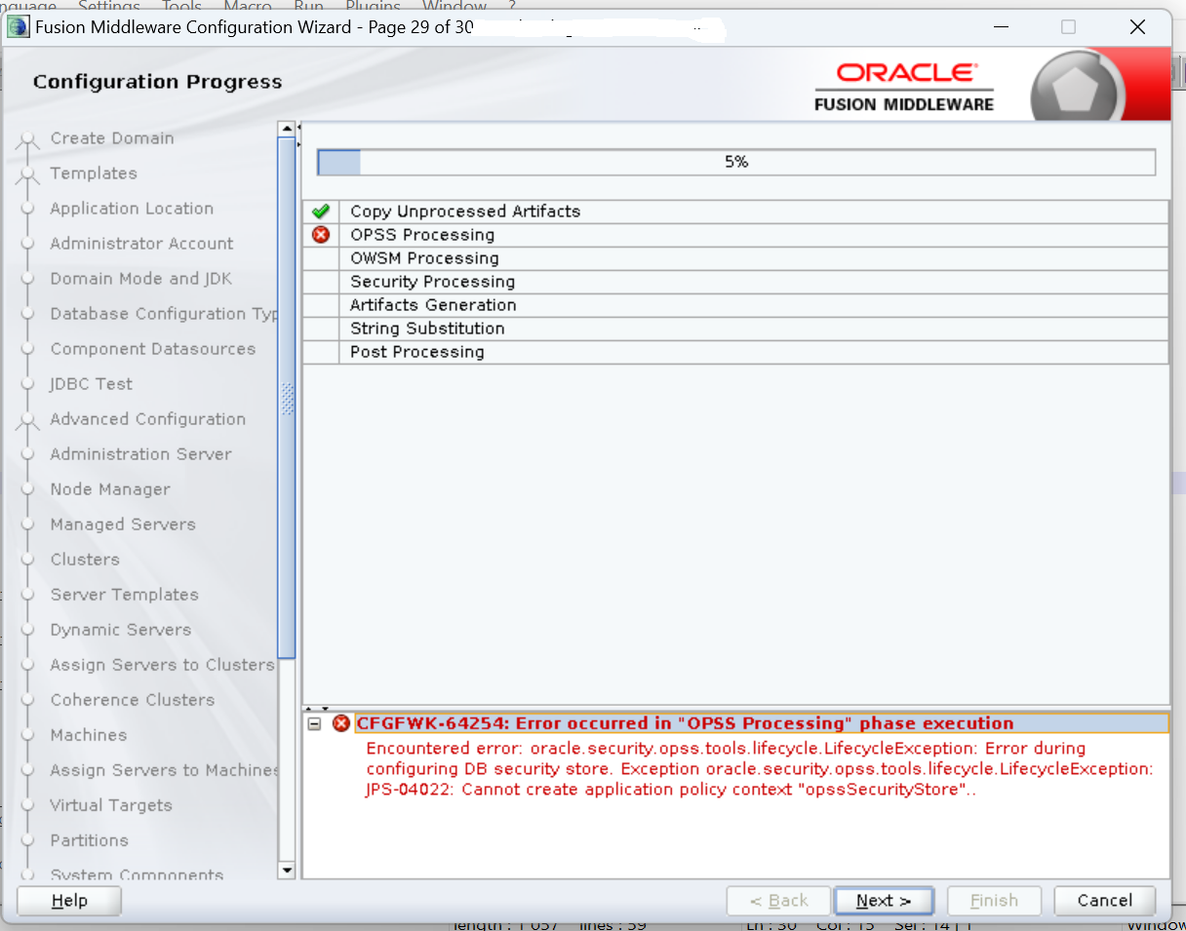
Task: Select the Assign Servers to Clusters step
Action: click(x=163, y=665)
